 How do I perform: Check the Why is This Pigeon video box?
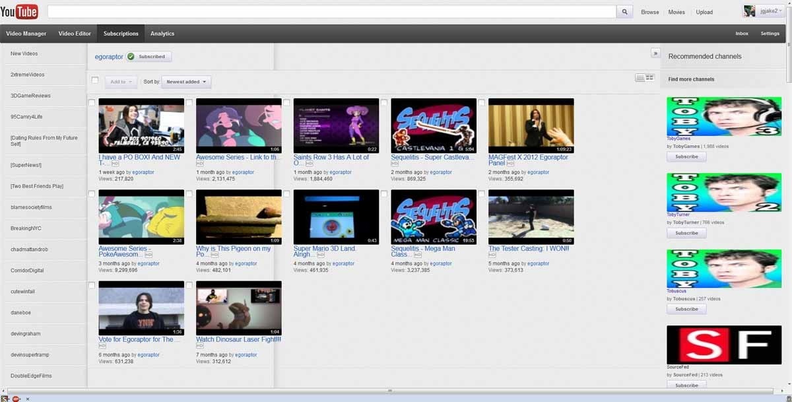pyautogui.click(x=189, y=194)
